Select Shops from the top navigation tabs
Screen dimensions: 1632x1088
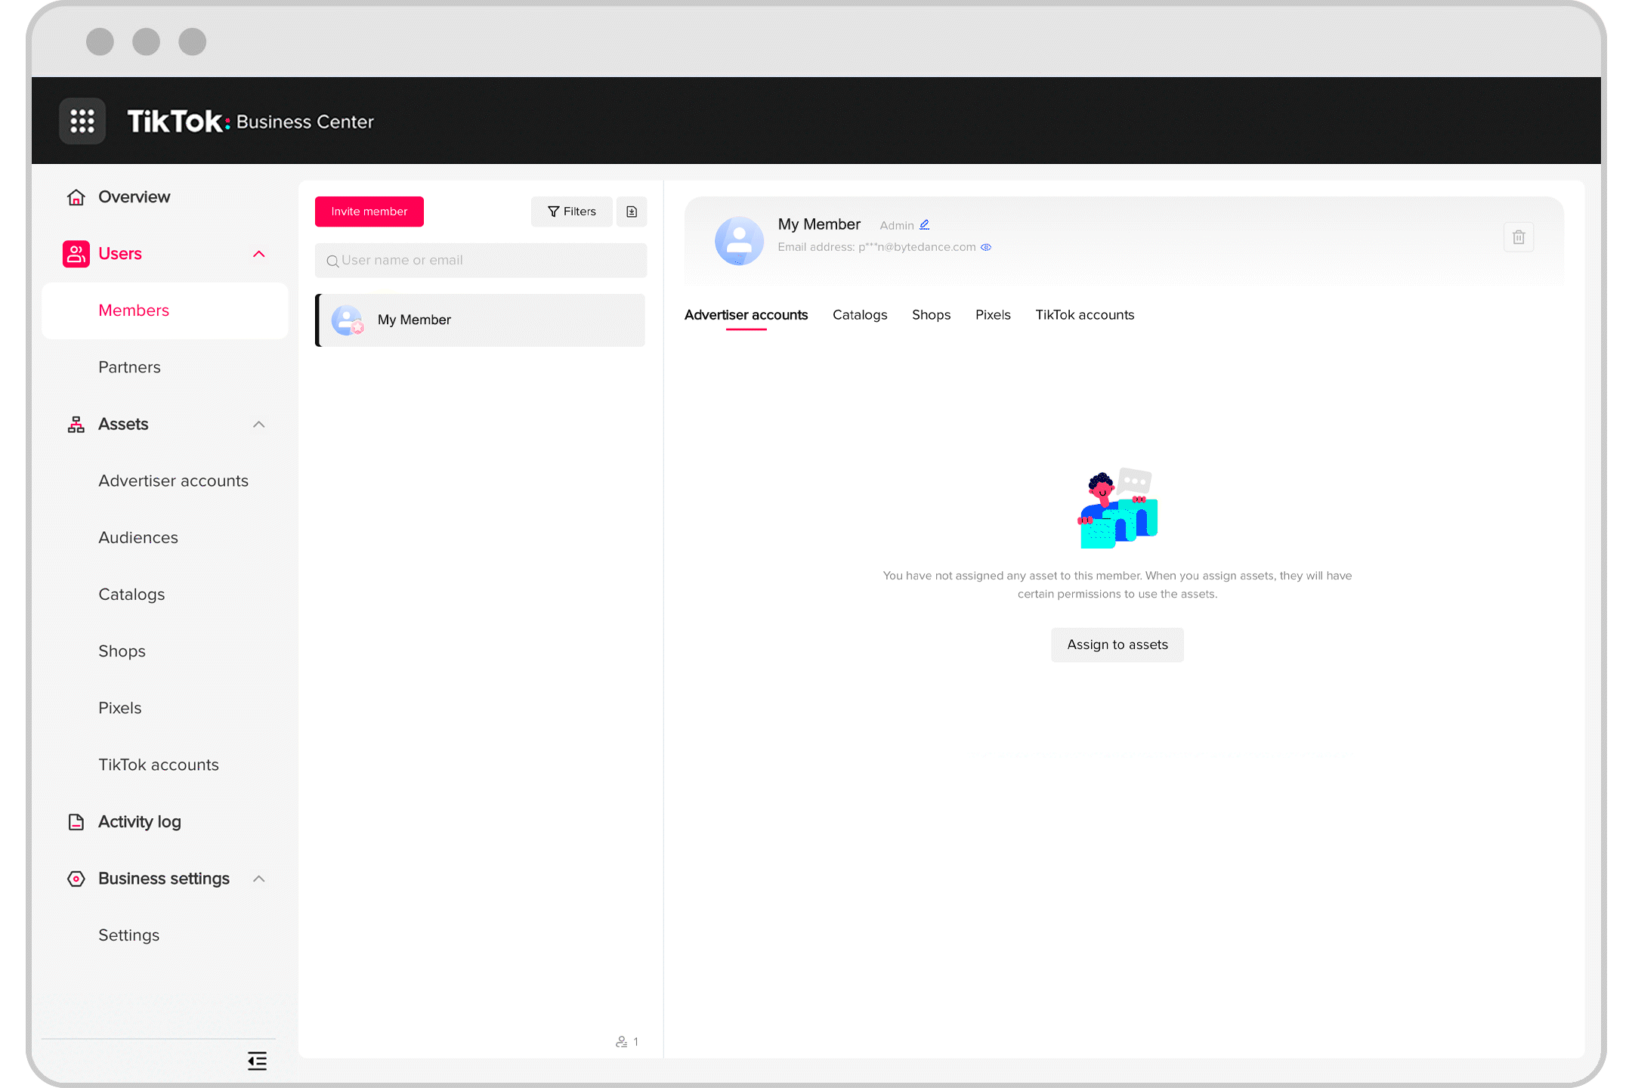click(x=932, y=314)
